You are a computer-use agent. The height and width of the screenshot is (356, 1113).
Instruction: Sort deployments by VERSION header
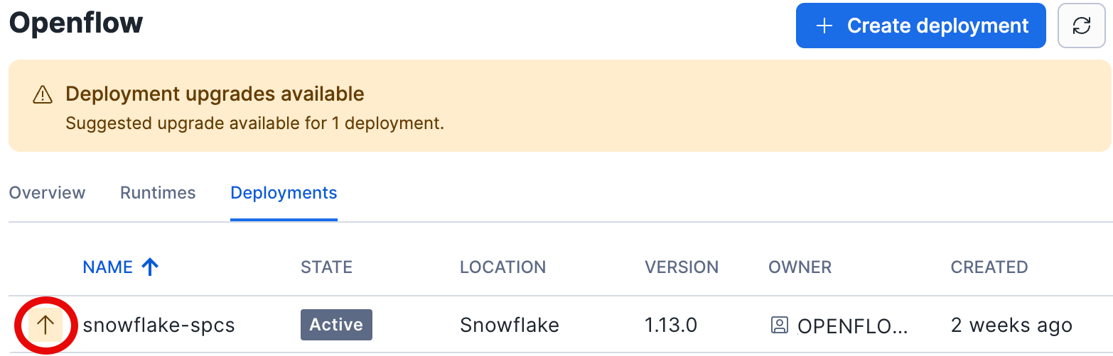point(681,267)
